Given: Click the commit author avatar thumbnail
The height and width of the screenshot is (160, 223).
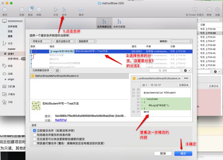Looking at the screenshot, I should point(36,106).
